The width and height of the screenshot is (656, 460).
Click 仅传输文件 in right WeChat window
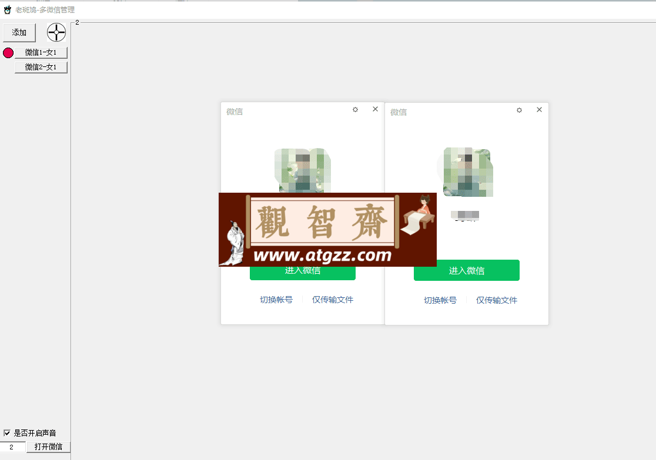coord(497,300)
